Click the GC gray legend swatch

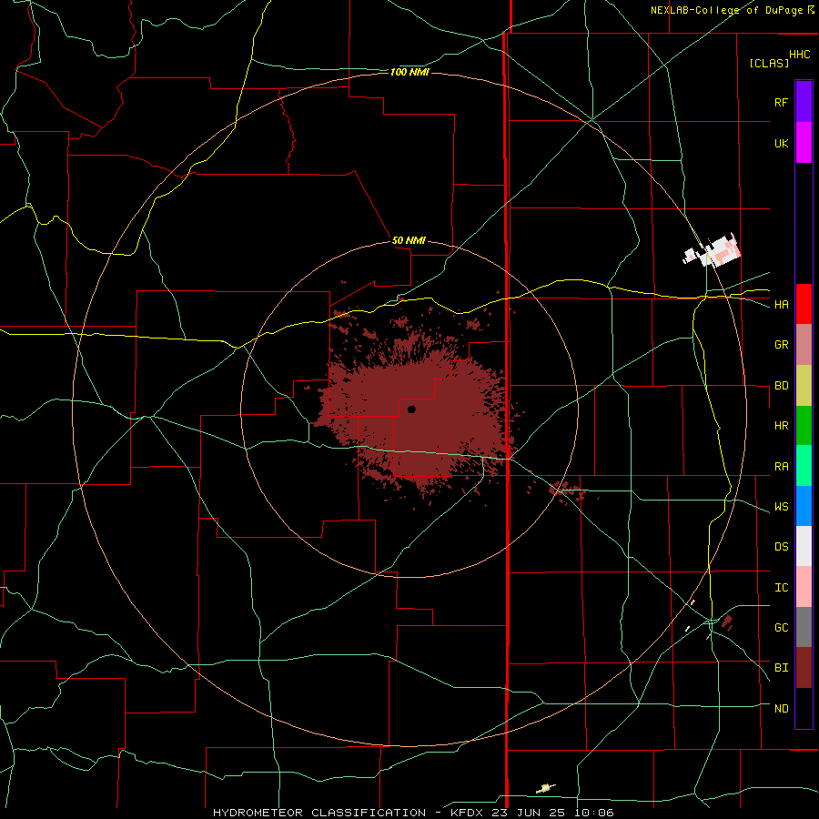(804, 627)
